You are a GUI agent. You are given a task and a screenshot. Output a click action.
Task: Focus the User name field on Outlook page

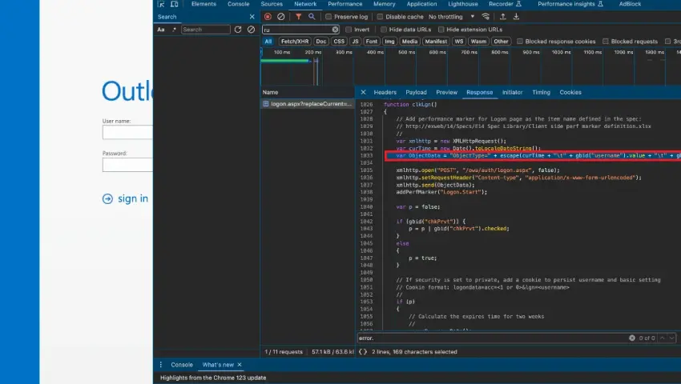(x=127, y=132)
